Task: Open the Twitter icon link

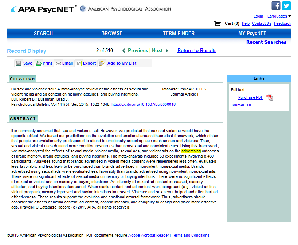Action: click(286, 6)
